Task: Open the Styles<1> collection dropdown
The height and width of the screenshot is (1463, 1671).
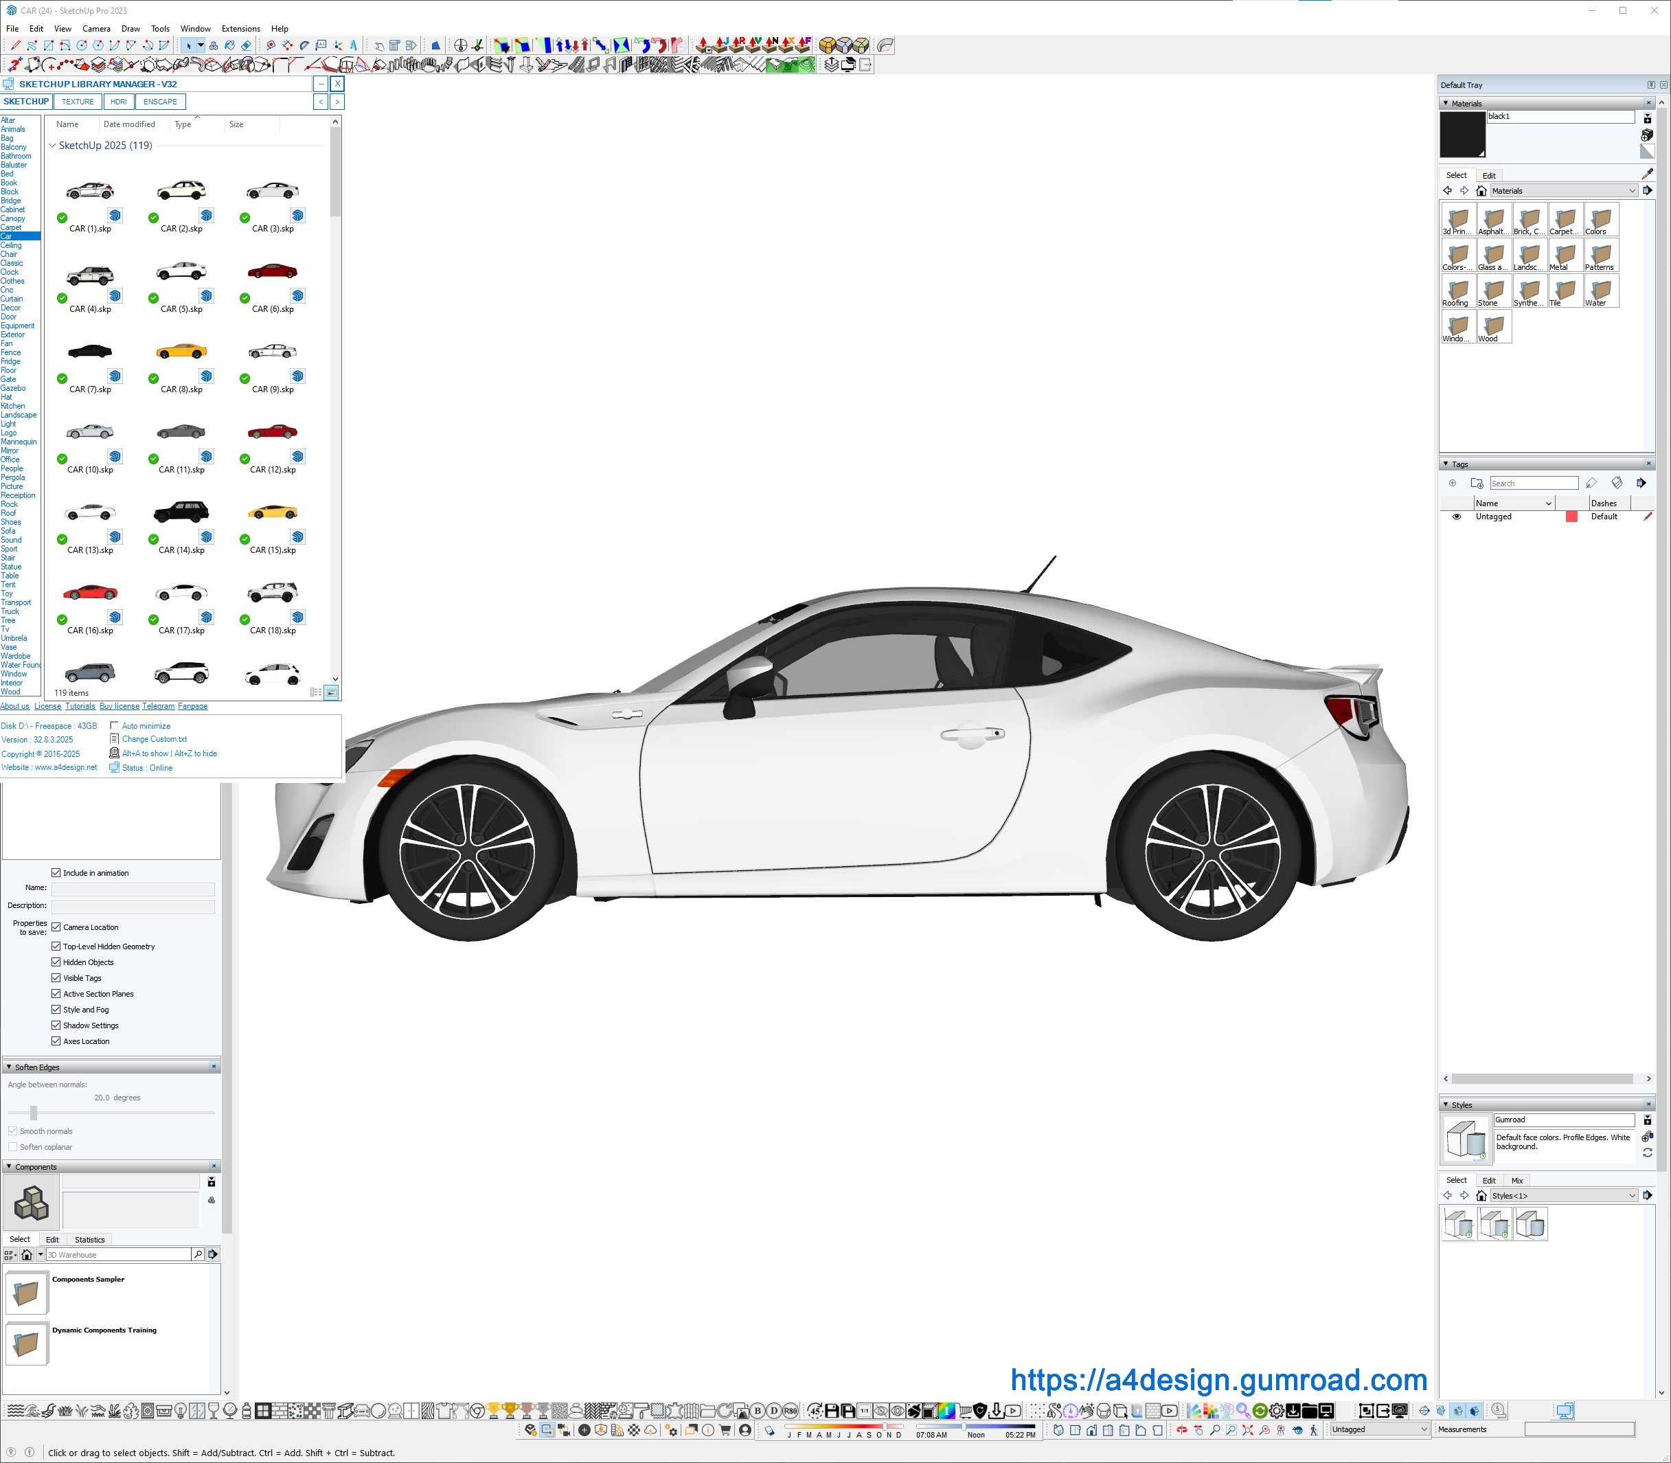Action: tap(1632, 1196)
